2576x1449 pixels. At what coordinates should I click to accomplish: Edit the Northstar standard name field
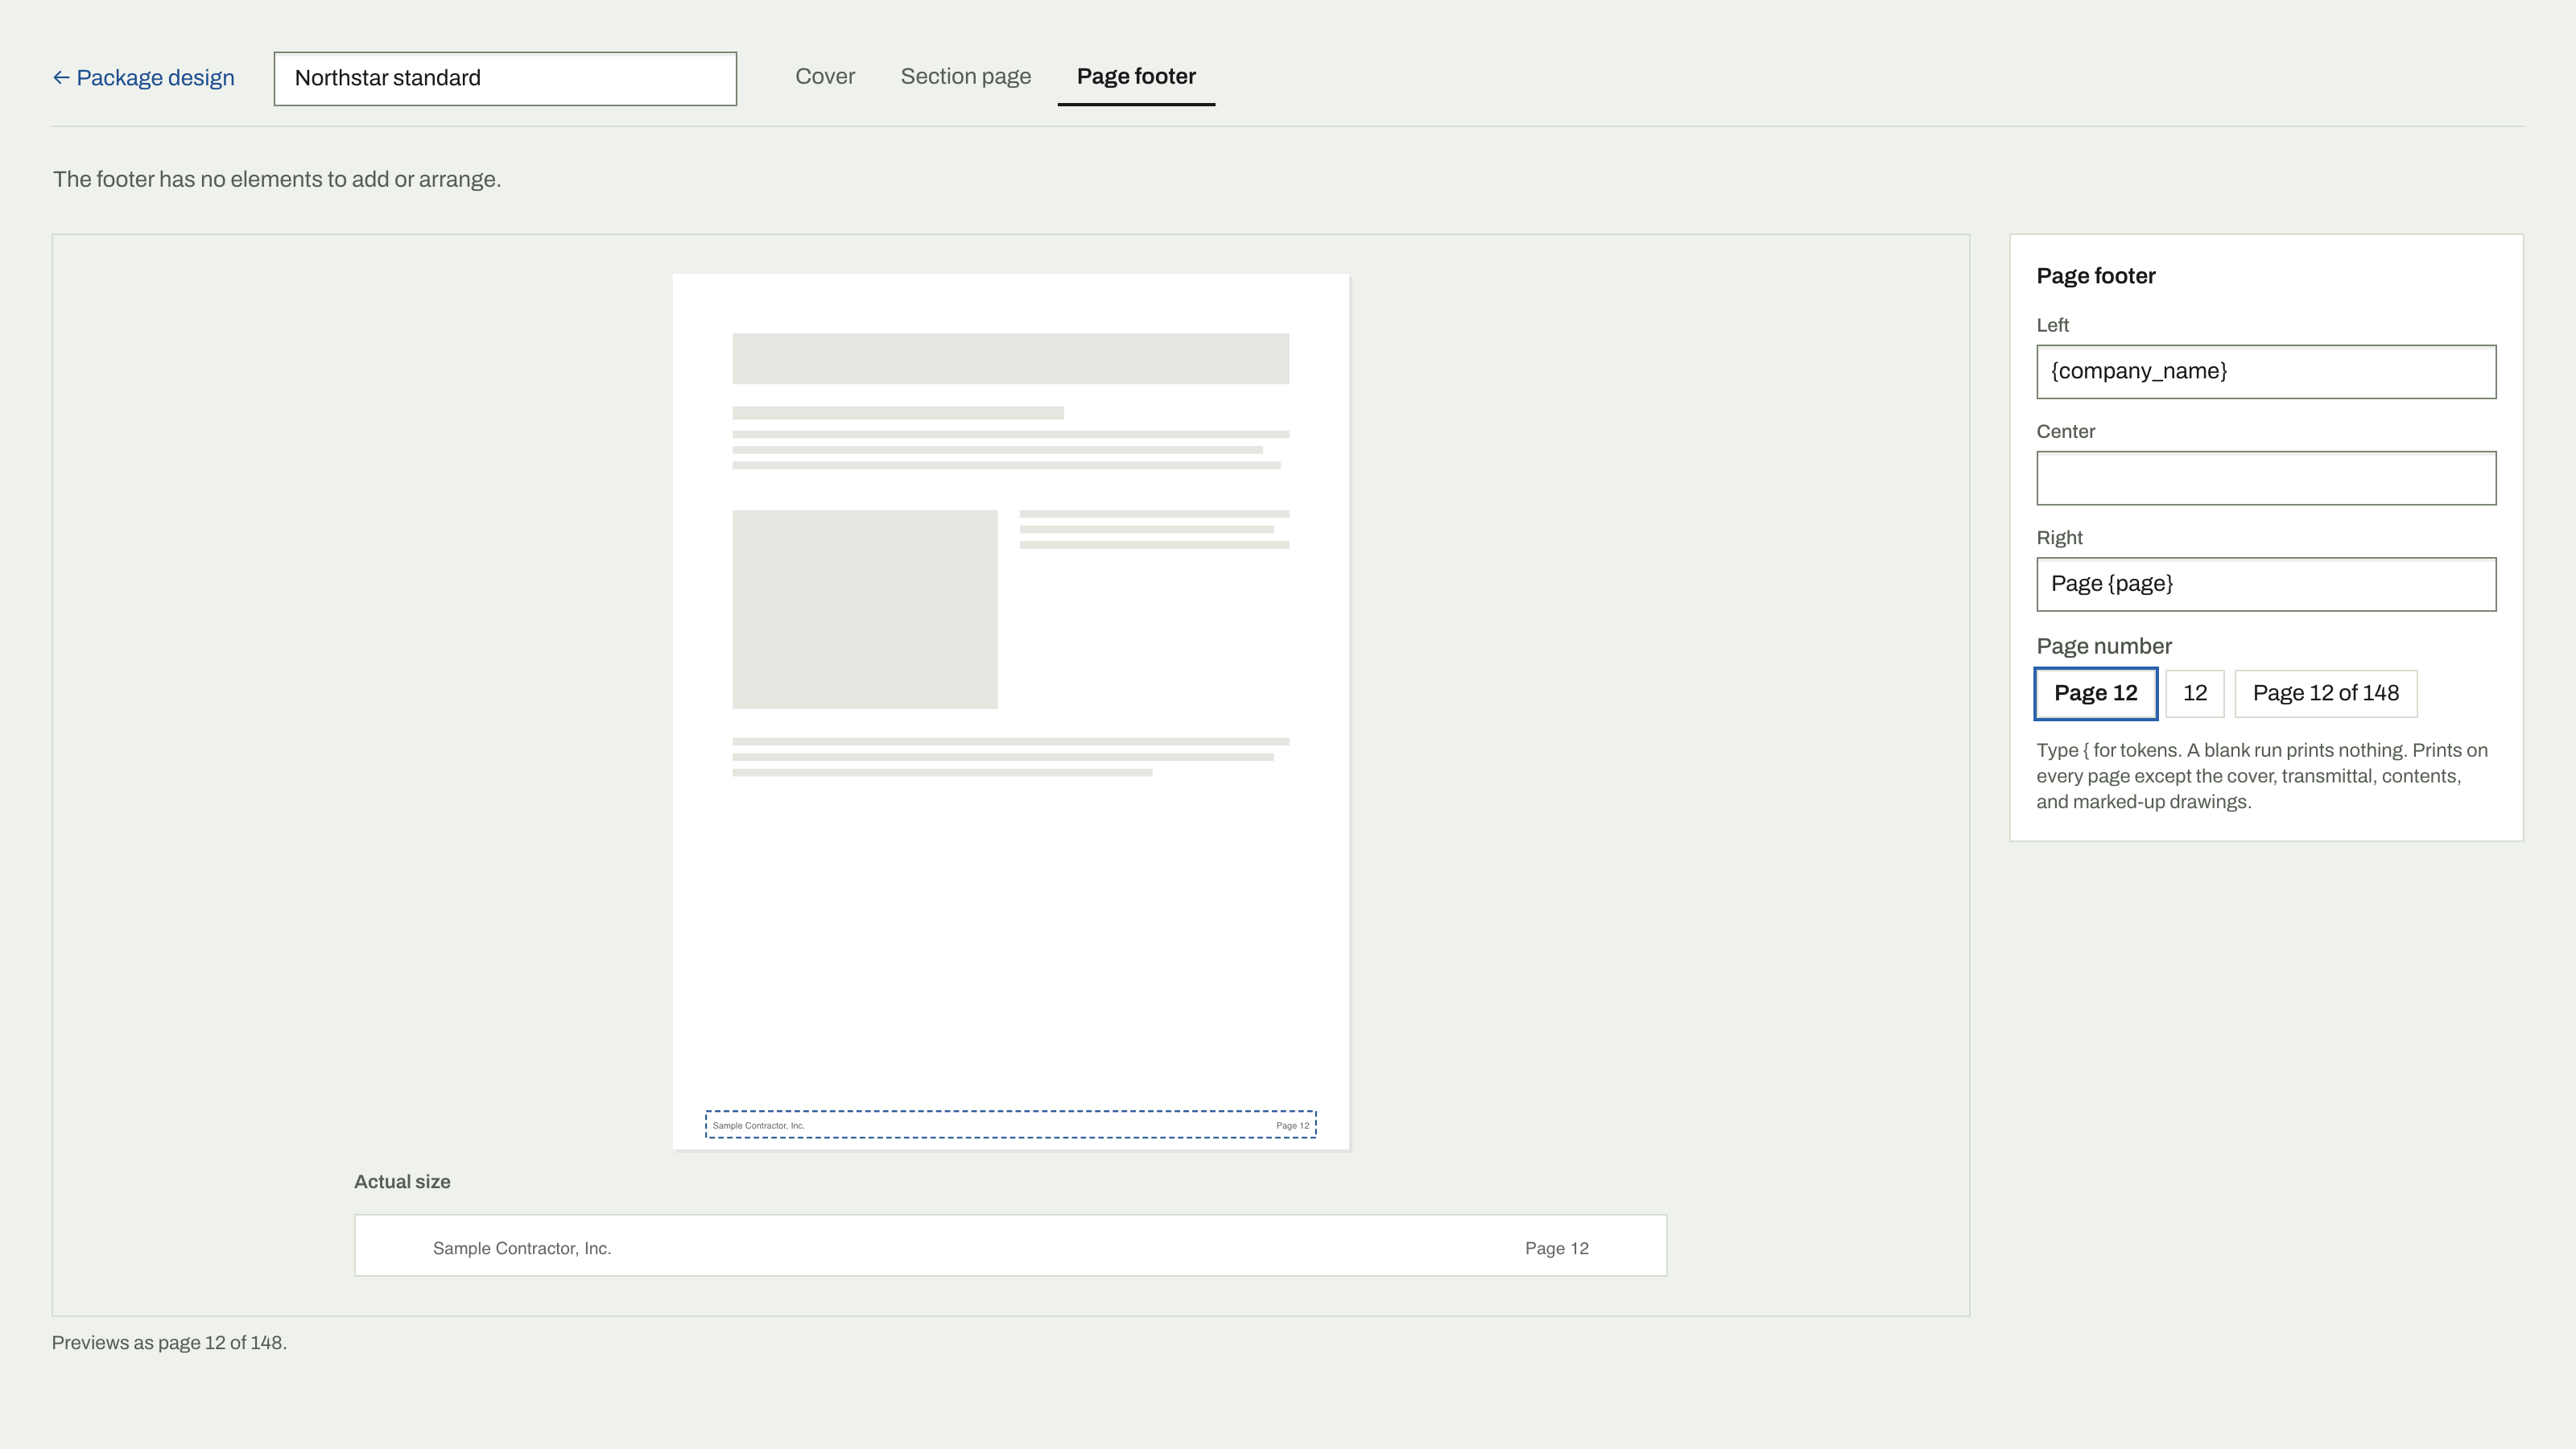click(x=505, y=78)
